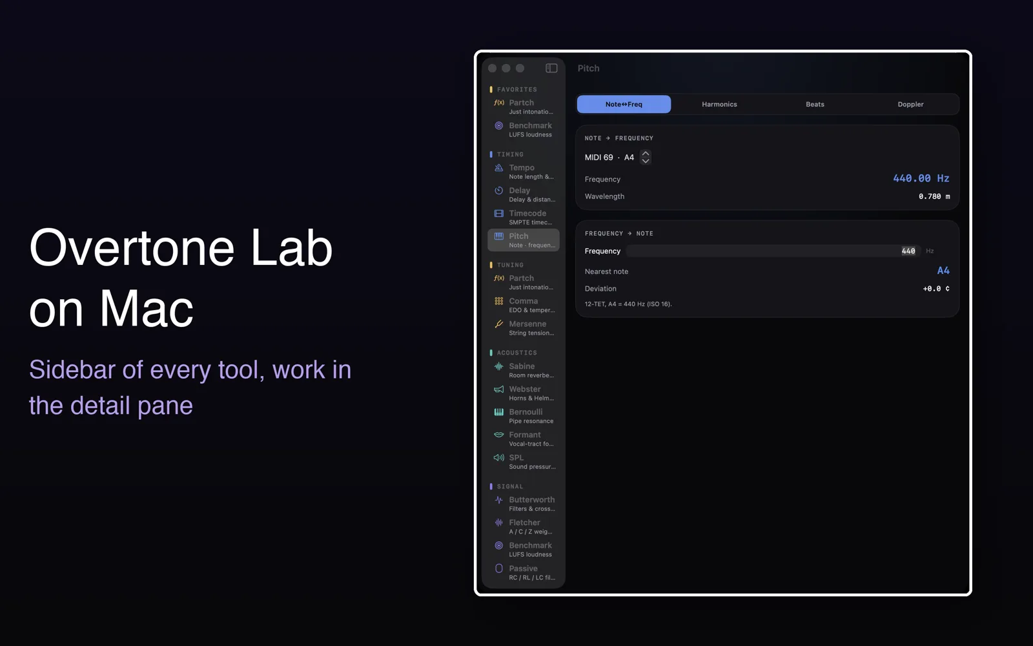Click the Webster horn icon
The width and height of the screenshot is (1033, 646).
point(499,390)
